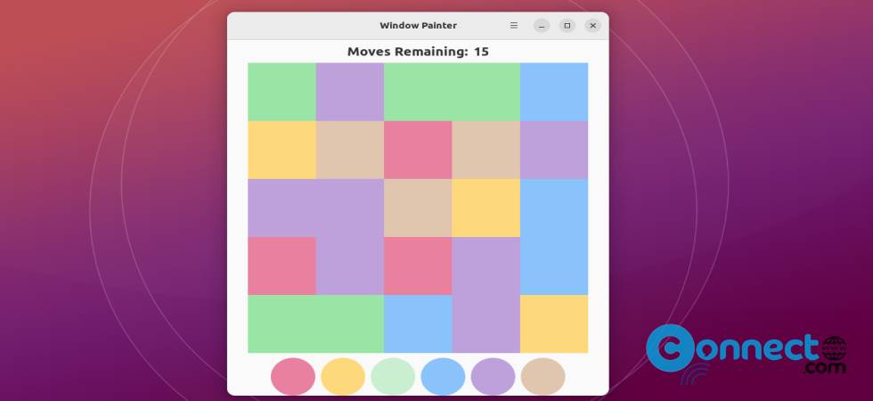This screenshot has width=873, height=401.
Task: Select the tall blue block on right edge
Action: (x=554, y=237)
